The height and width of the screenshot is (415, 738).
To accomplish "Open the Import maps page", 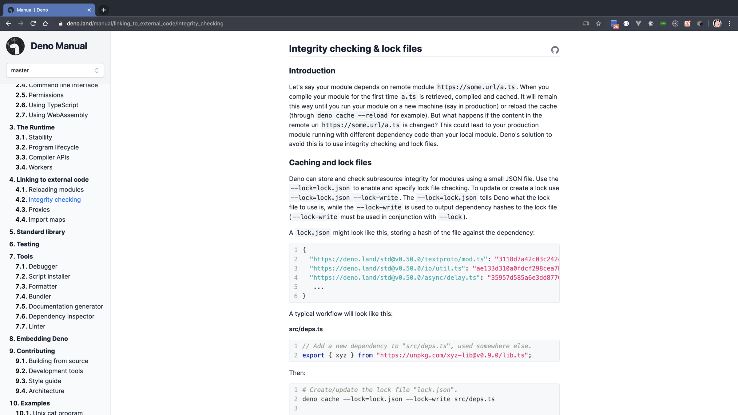I will click(47, 219).
